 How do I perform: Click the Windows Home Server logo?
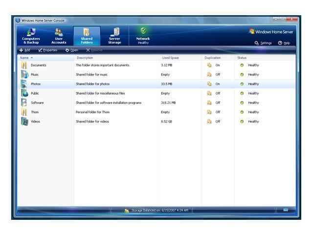pyautogui.click(x=271, y=31)
